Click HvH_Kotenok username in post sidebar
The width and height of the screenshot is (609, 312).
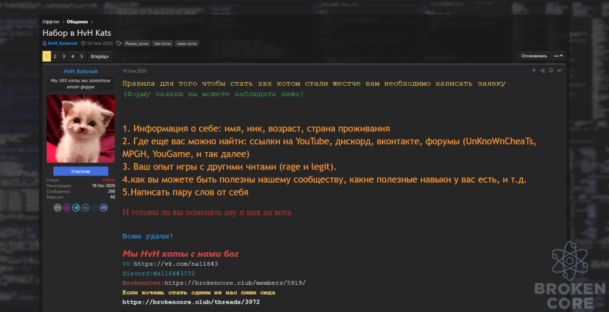click(x=81, y=71)
